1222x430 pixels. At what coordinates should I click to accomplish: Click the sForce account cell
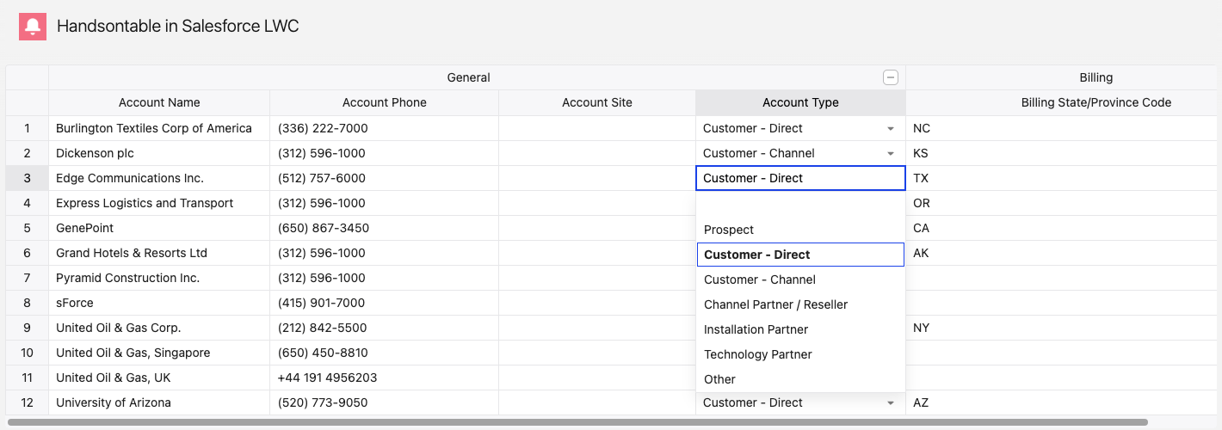tap(159, 303)
